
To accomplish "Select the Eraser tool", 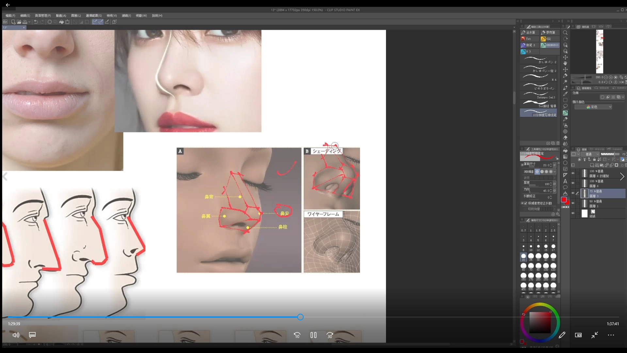I will coord(565,138).
